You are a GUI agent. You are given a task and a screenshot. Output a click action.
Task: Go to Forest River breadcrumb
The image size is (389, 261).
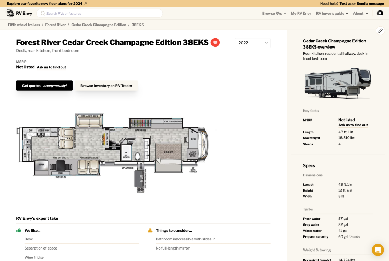coord(55,25)
